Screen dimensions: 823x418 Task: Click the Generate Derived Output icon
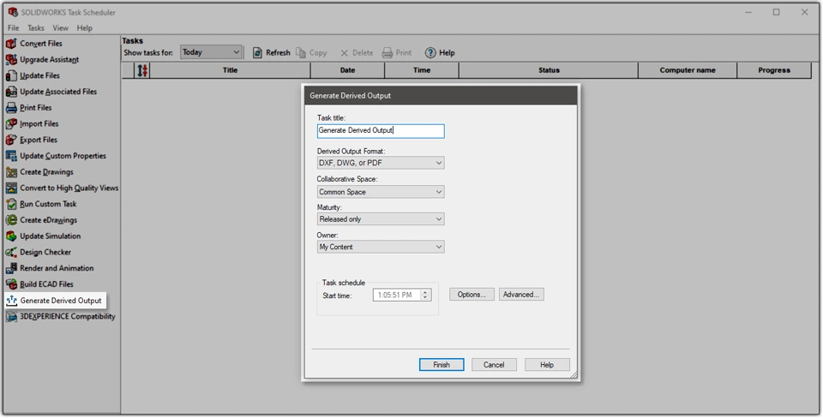[x=11, y=301]
